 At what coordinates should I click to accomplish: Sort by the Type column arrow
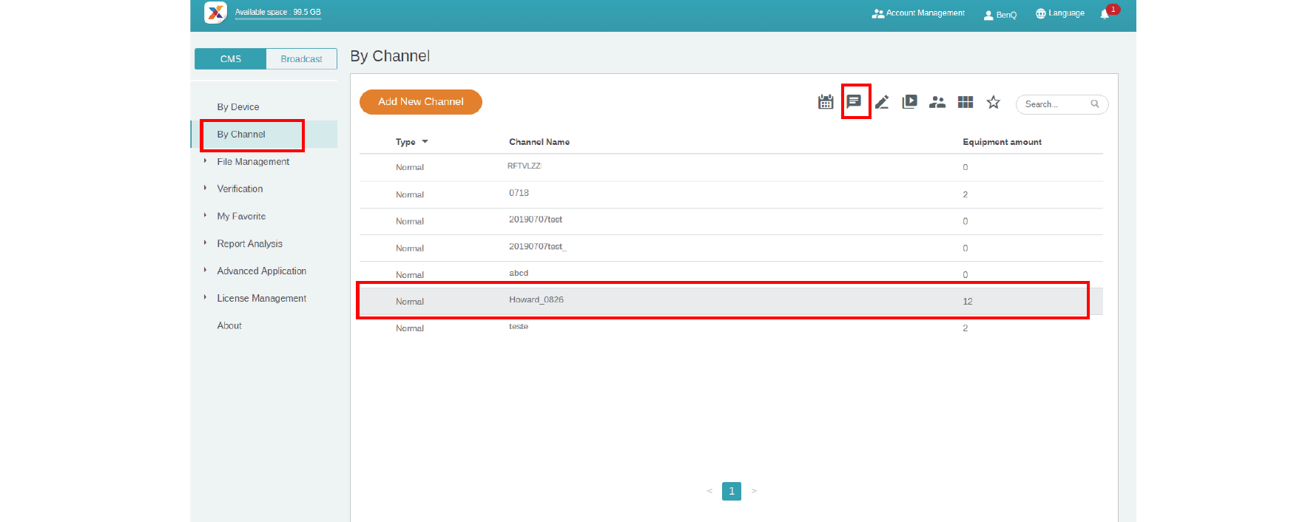click(x=425, y=142)
